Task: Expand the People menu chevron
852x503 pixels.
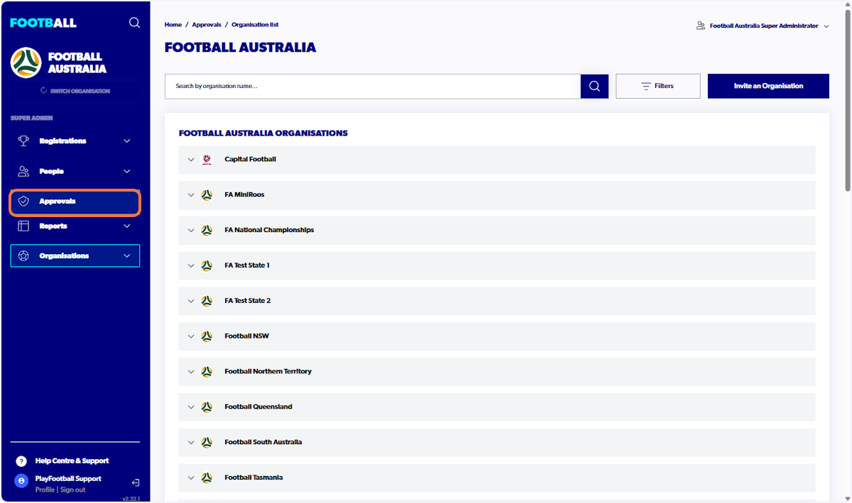Action: point(127,172)
